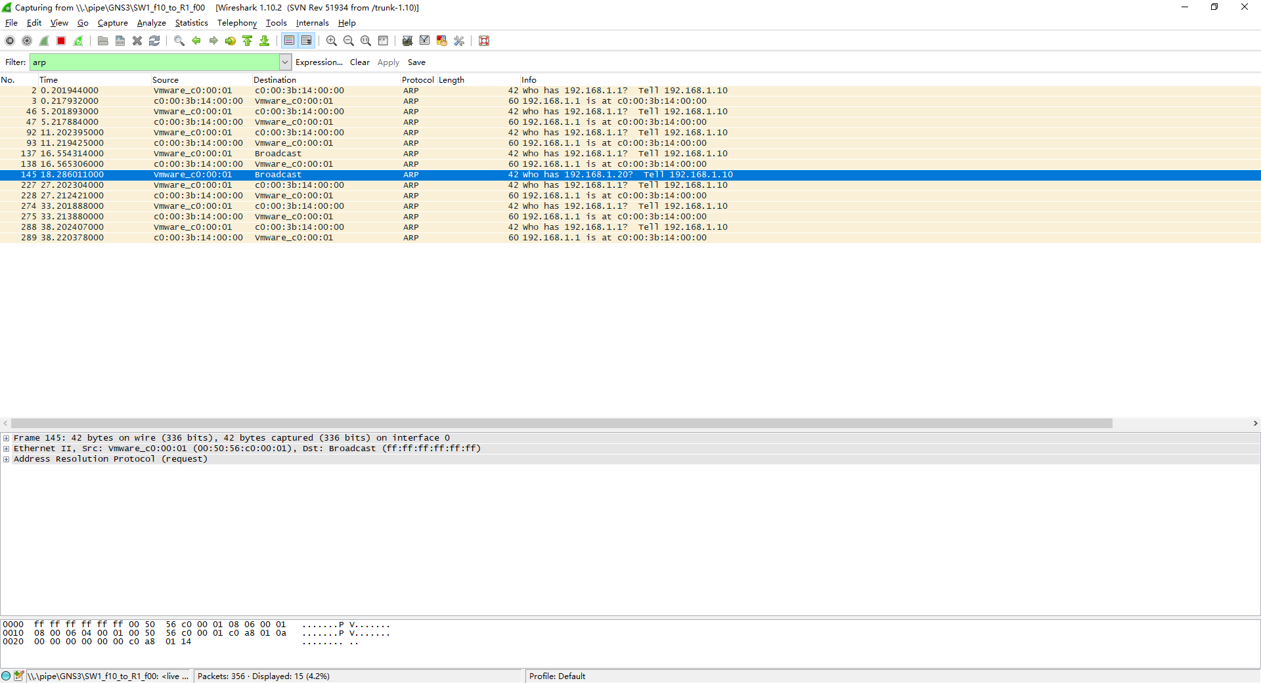Open Preferences via wrench icon
The height and width of the screenshot is (683, 1261).
(x=459, y=41)
